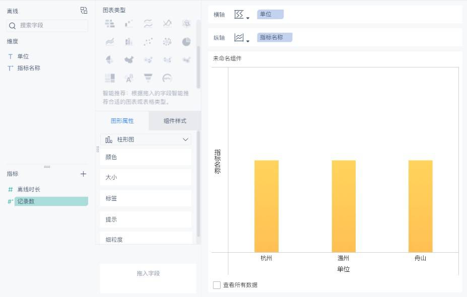Select the bubble chart type icon
The width and height of the screenshot is (467, 297).
pos(167,41)
